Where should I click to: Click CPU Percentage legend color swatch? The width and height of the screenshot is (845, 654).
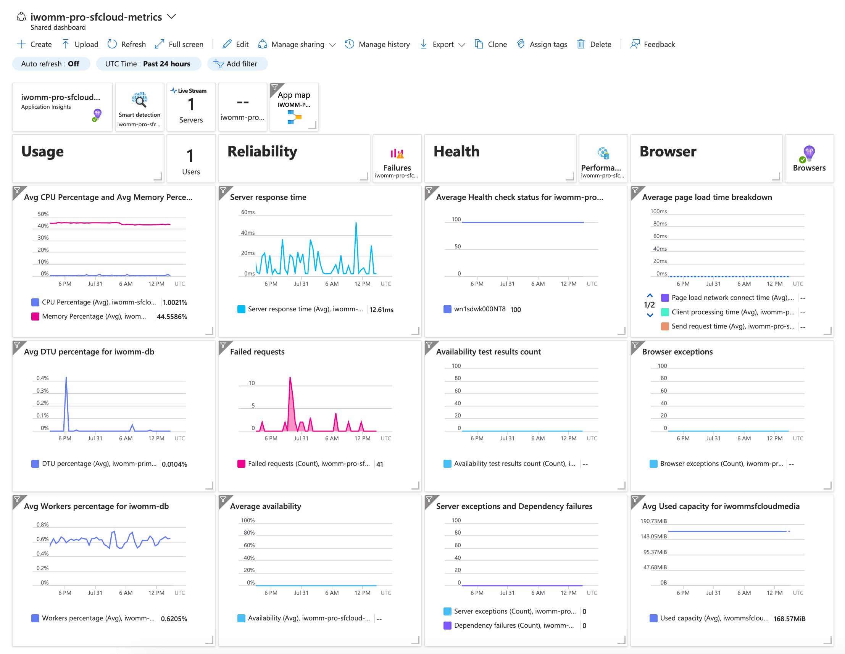tap(35, 302)
